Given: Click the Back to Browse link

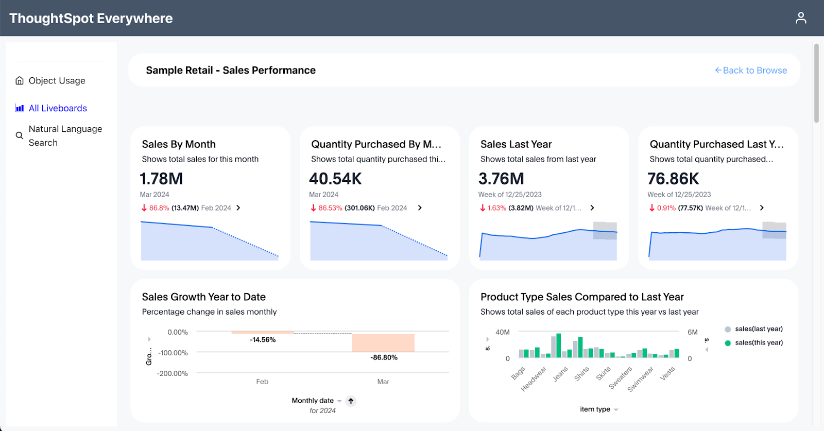Looking at the screenshot, I should coord(751,71).
